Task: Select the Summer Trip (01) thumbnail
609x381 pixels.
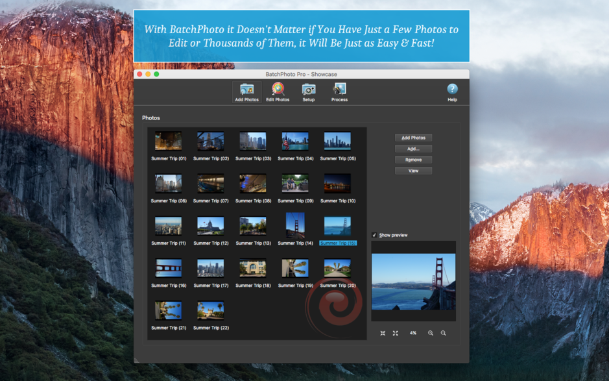Action: [x=168, y=141]
